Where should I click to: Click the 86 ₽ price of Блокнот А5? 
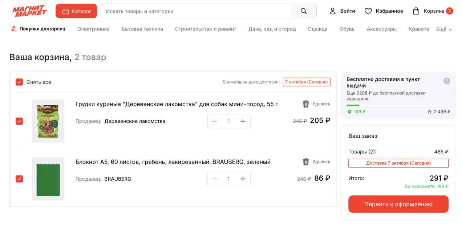tap(322, 178)
